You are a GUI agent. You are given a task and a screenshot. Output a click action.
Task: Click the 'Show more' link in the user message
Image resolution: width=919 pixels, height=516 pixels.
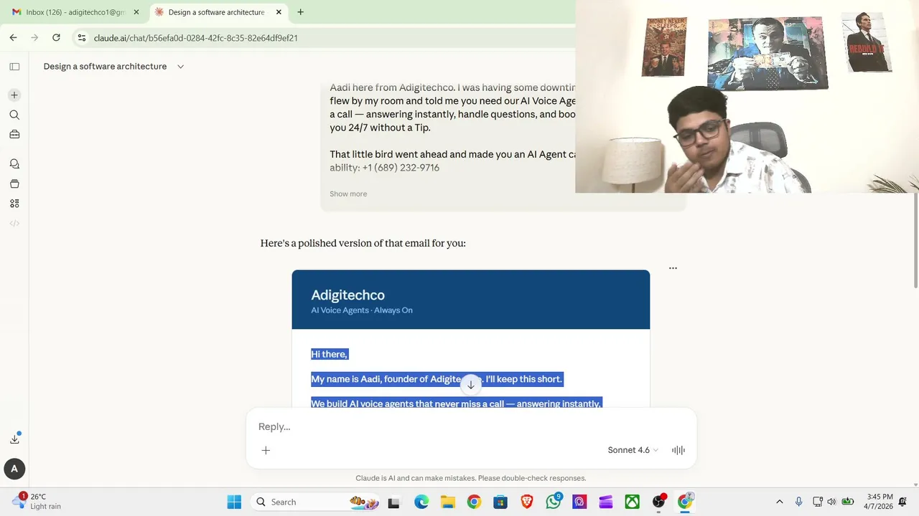tap(348, 194)
